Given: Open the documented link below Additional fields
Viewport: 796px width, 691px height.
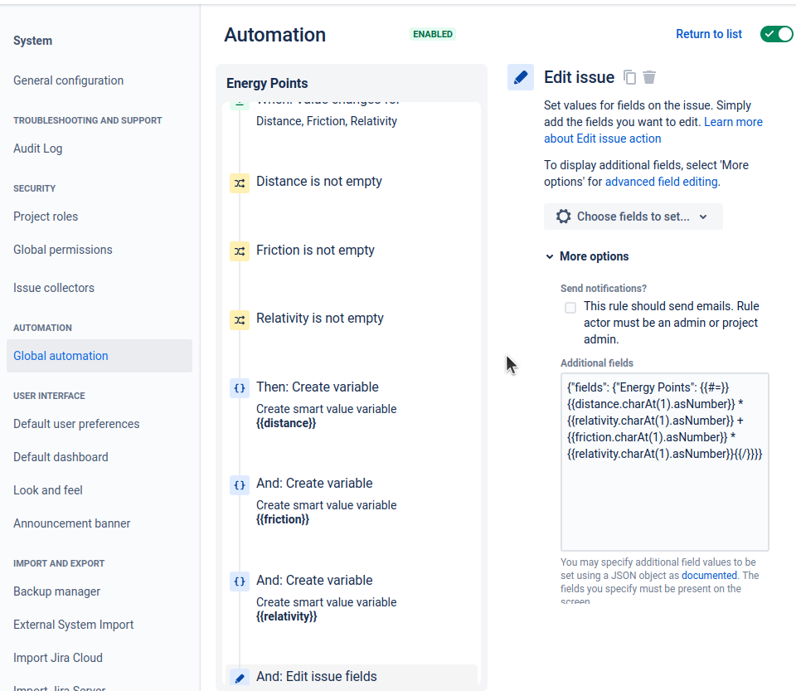Looking at the screenshot, I should 709,575.
